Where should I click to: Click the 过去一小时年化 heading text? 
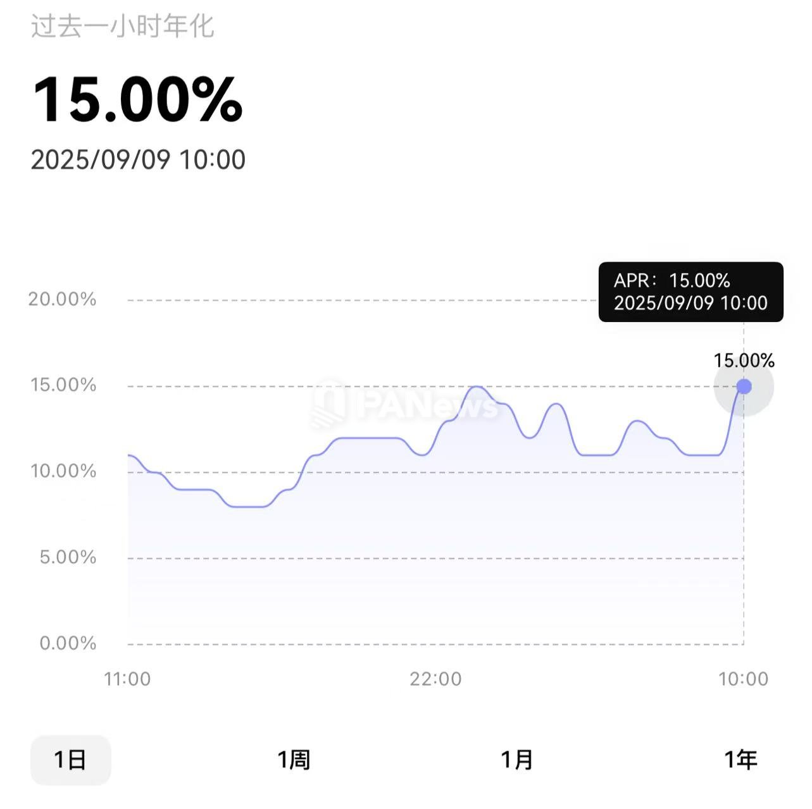tap(122, 27)
